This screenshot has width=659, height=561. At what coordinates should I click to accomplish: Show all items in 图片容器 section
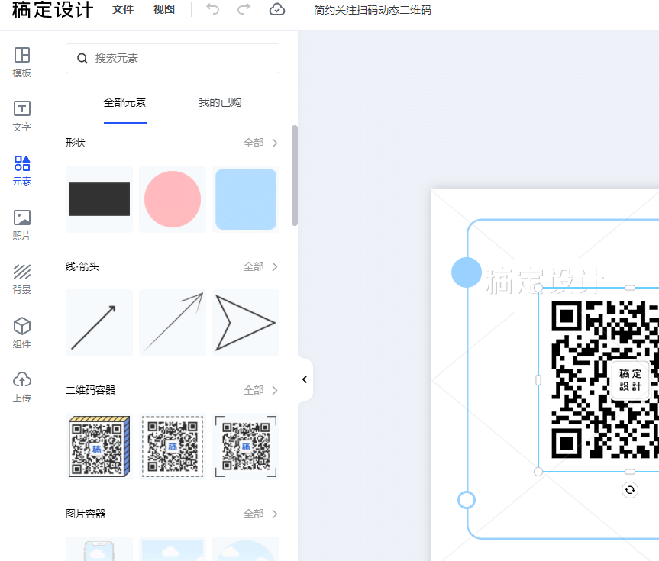pos(260,514)
